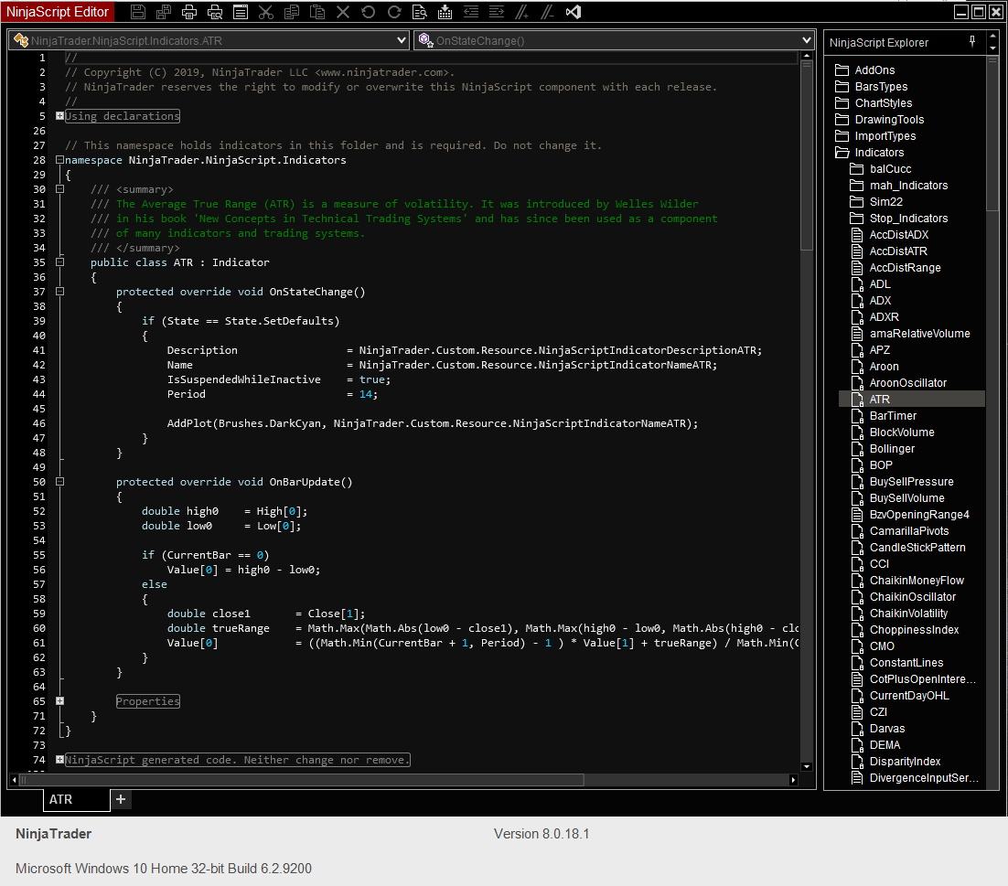
Task: Select the DrawingTools folder
Action: click(x=889, y=120)
